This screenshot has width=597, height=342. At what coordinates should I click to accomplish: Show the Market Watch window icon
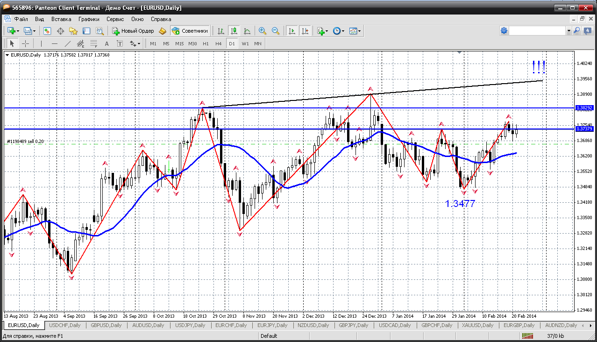pyautogui.click(x=47, y=31)
